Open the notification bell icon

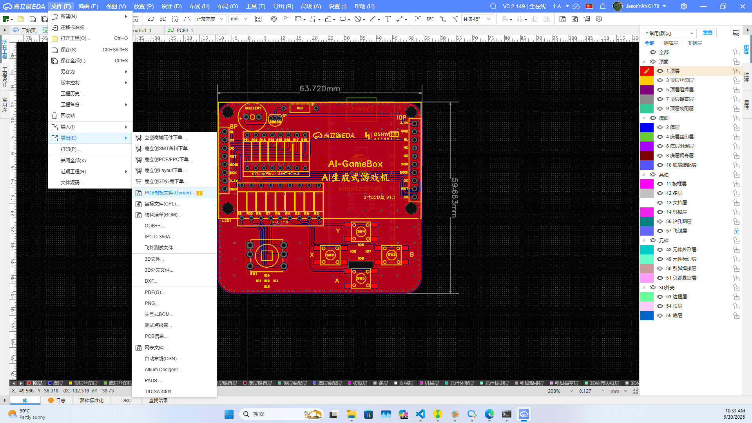pyautogui.click(x=603, y=6)
